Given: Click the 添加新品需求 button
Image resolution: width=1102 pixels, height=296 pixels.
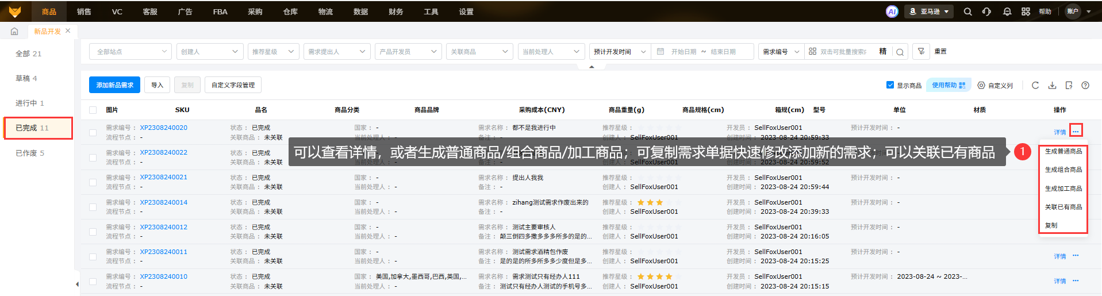Looking at the screenshot, I should pyautogui.click(x=114, y=85).
